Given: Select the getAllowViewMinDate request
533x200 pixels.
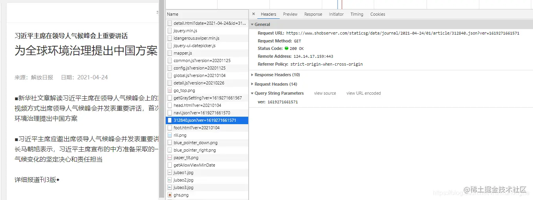Looking at the screenshot, I should [207, 165].
